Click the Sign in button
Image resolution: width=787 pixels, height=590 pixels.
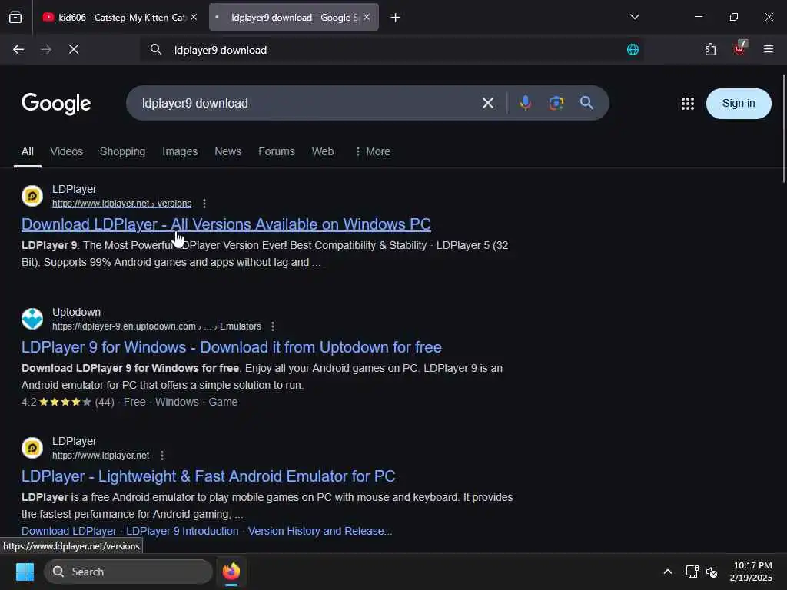point(739,104)
